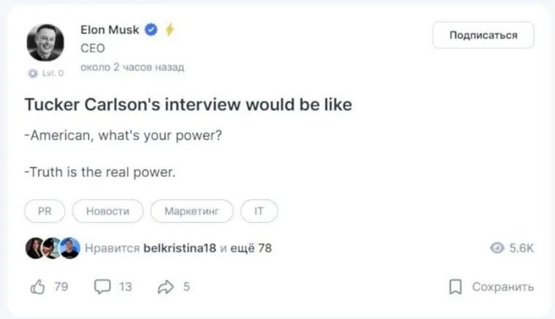
Task: Click the author's profile avatar photo
Action: pos(45,42)
